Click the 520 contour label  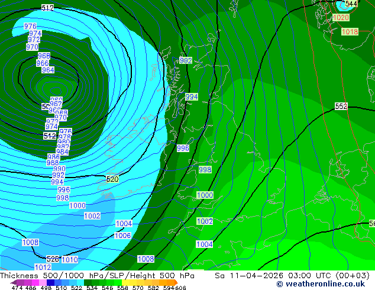tap(112, 179)
